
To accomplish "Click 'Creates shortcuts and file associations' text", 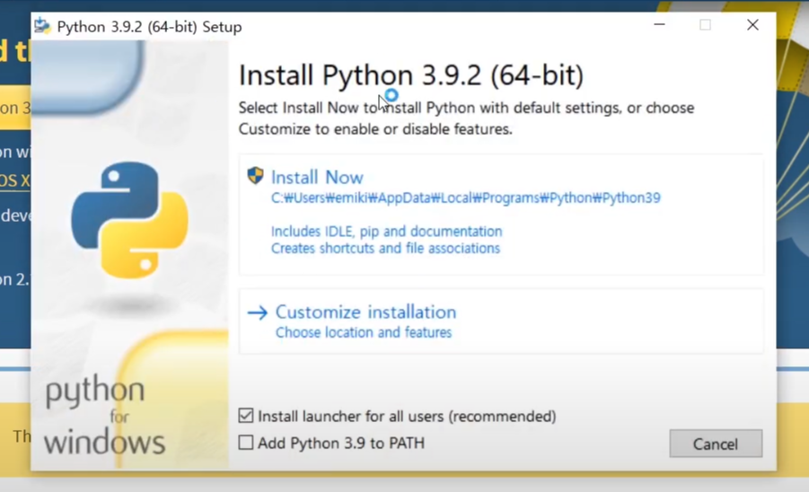I will point(385,249).
